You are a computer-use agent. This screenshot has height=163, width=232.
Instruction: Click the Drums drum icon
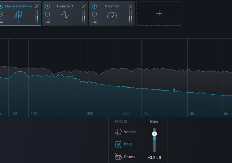click(118, 157)
